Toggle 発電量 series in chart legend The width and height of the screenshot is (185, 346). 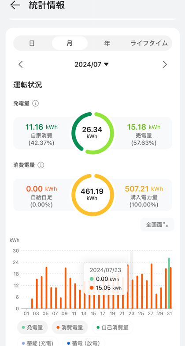click(33, 328)
